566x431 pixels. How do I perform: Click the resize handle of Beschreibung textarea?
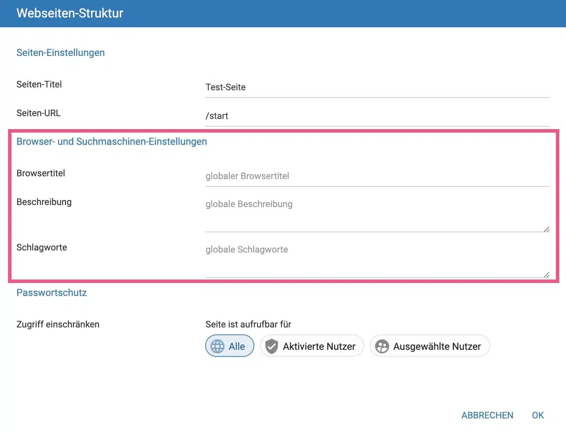[546, 229]
